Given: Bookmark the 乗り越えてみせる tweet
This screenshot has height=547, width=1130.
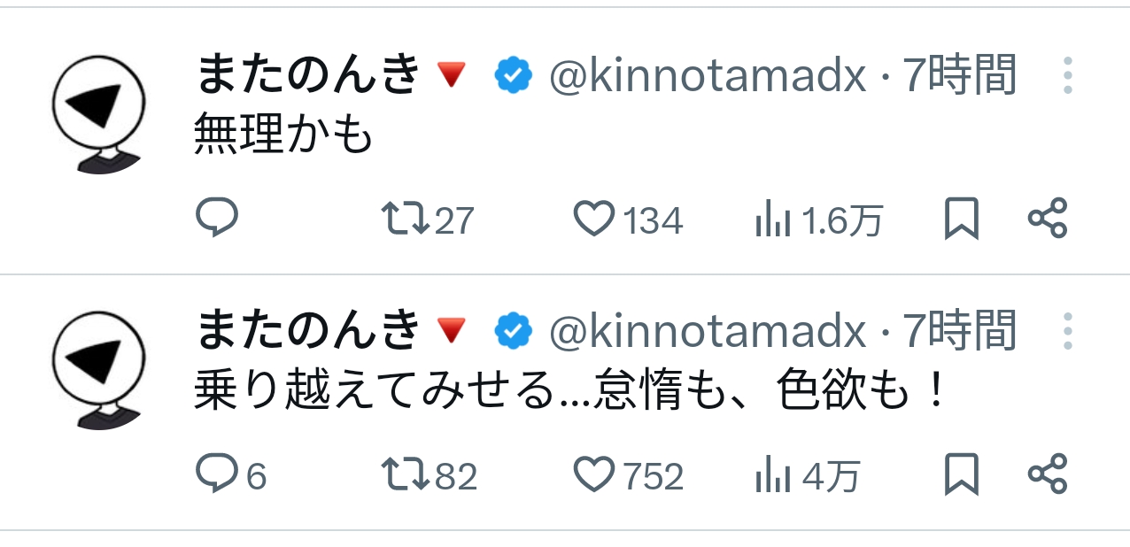Looking at the screenshot, I should coord(961,475).
